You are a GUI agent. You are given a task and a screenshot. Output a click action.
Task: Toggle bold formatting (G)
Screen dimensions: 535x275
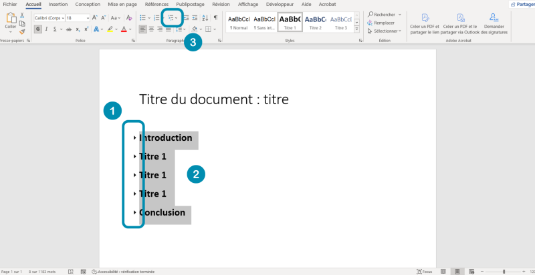point(37,29)
